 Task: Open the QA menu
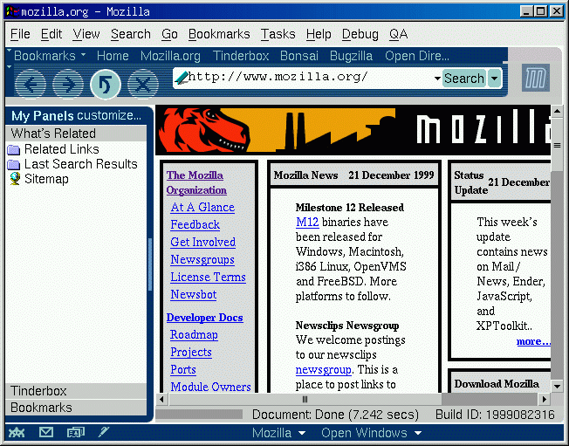coord(399,34)
